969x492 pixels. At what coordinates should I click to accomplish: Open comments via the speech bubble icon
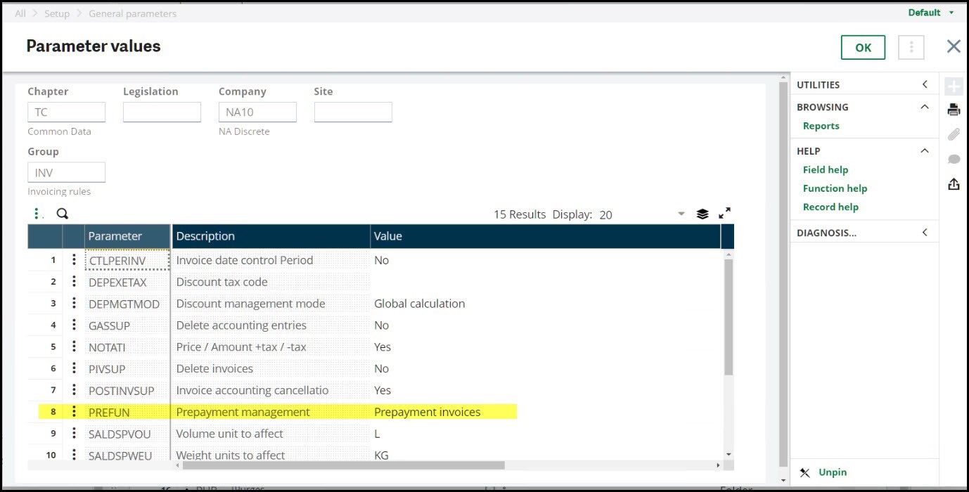pyautogui.click(x=954, y=159)
